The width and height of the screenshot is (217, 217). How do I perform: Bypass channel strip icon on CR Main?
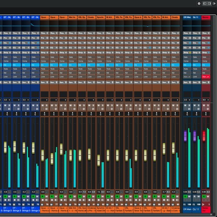pyautogui.click(x=190, y=53)
